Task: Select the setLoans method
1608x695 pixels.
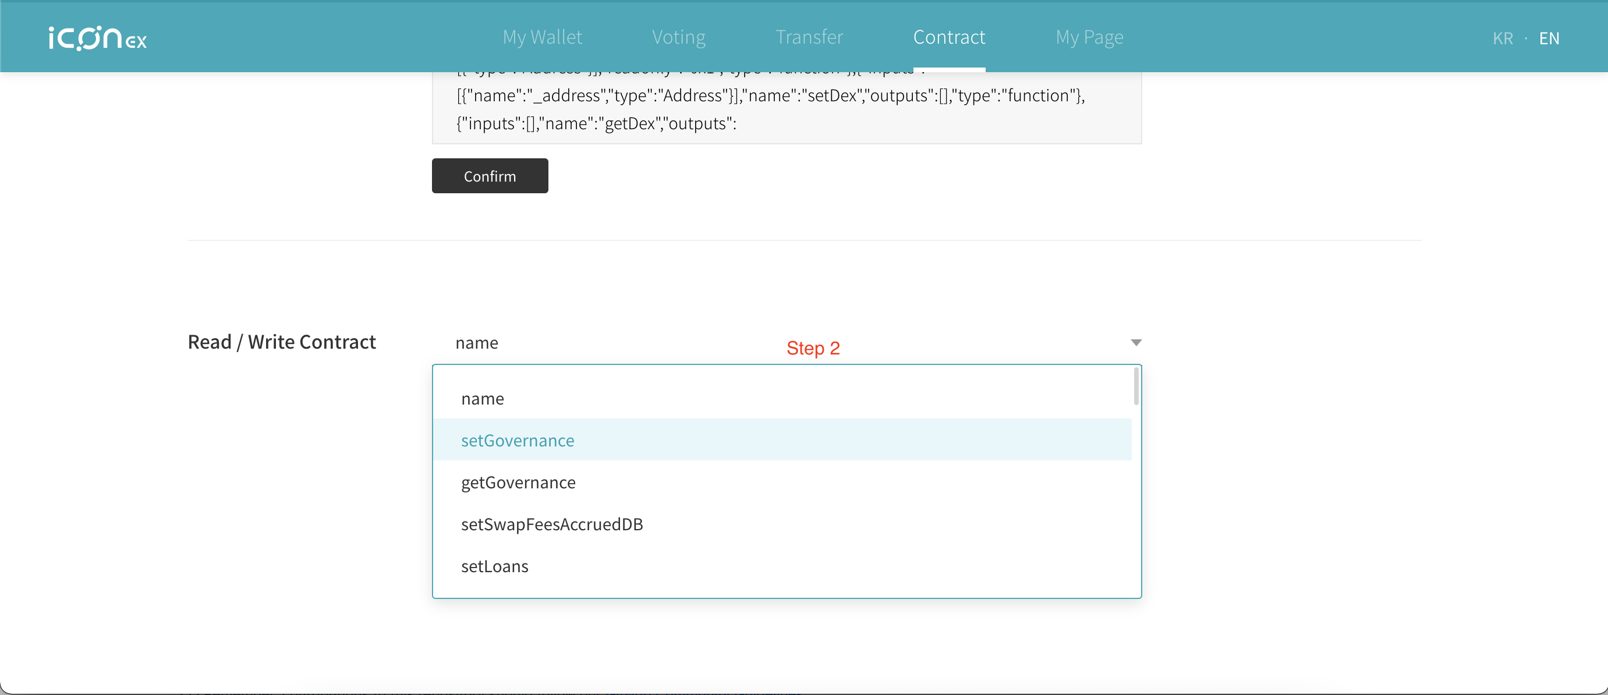Action: (494, 566)
